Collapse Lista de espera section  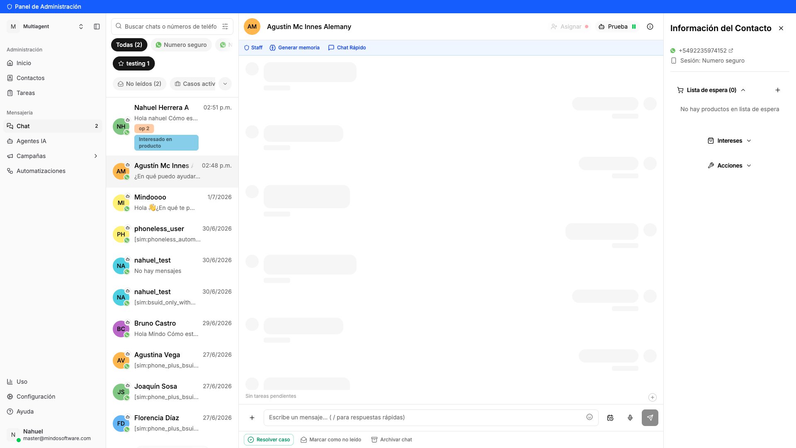point(743,90)
